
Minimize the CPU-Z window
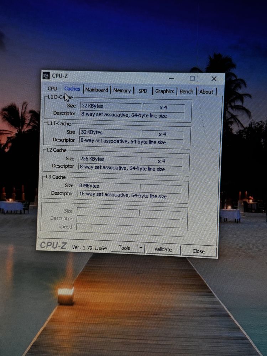[172, 78]
